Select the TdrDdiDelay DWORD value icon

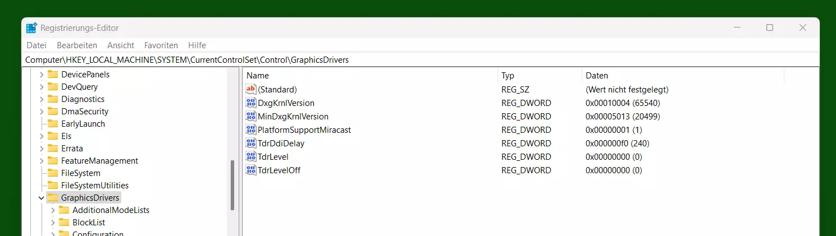[x=251, y=144]
